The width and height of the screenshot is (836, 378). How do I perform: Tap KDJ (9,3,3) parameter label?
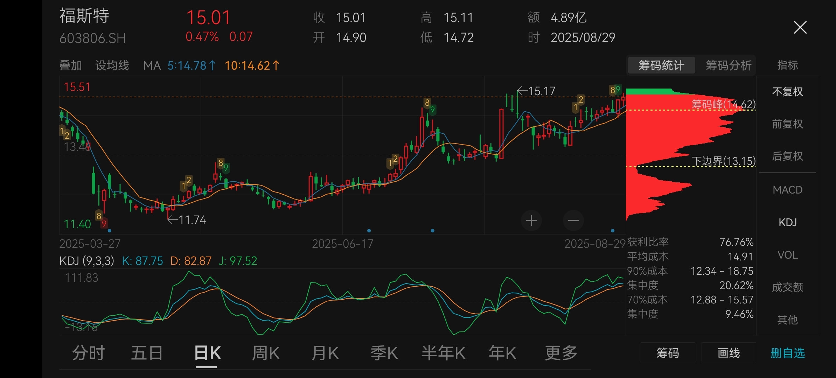point(86,261)
